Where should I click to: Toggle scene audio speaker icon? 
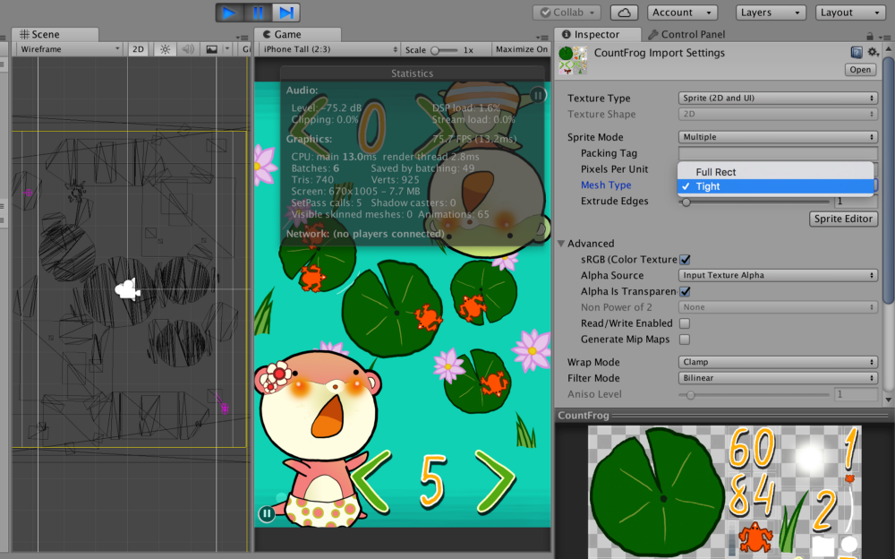[x=188, y=49]
